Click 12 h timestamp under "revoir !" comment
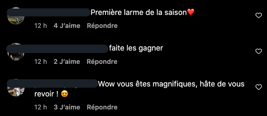The image size is (267, 116). [41, 107]
